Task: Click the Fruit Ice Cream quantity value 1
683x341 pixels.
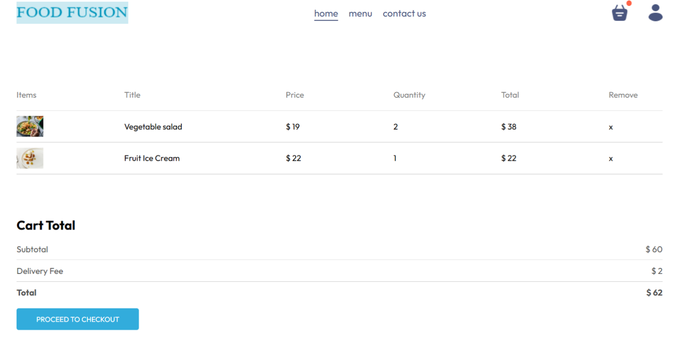Action: click(395, 158)
